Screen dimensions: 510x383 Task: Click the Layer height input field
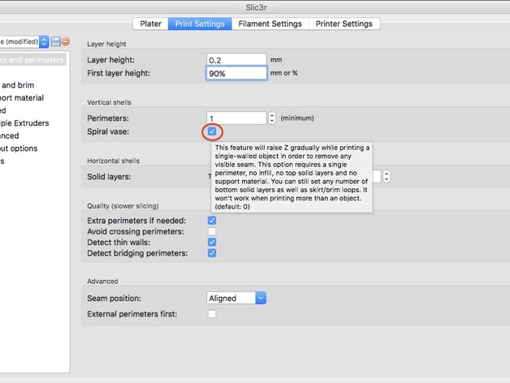[236, 60]
